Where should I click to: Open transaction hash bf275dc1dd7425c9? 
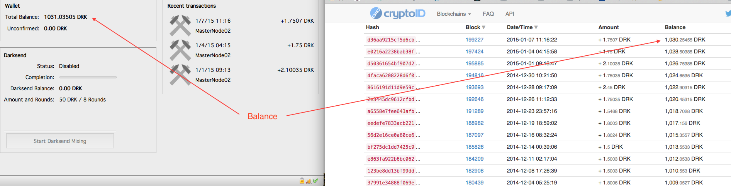pos(391,147)
